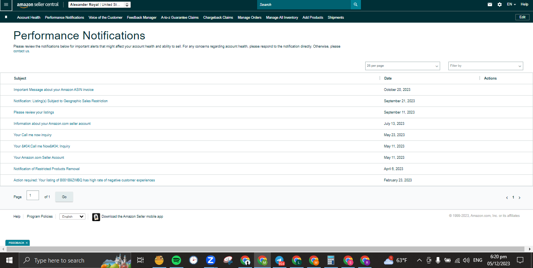Open Action required B001B9ZWBQ listing notification
This screenshot has height=268, width=533.
point(84,180)
